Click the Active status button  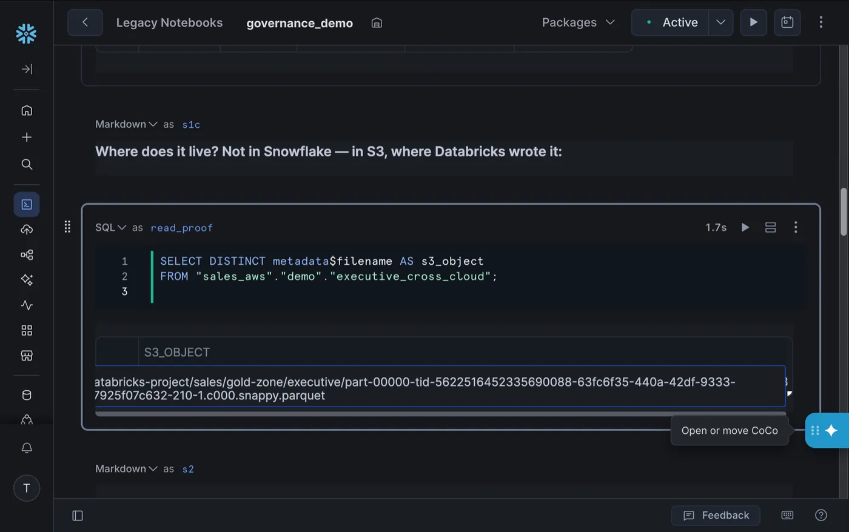click(x=671, y=22)
